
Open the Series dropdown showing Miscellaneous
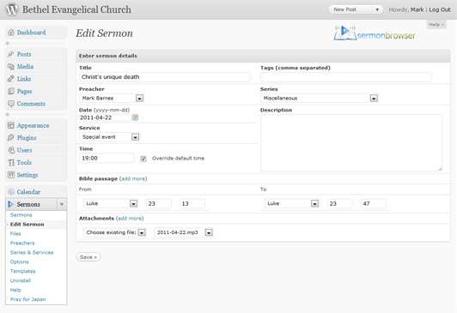pyautogui.click(x=320, y=99)
